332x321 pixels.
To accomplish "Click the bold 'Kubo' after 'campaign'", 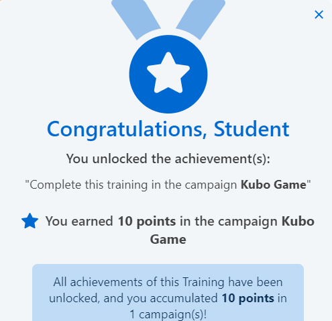I will coord(298,221).
